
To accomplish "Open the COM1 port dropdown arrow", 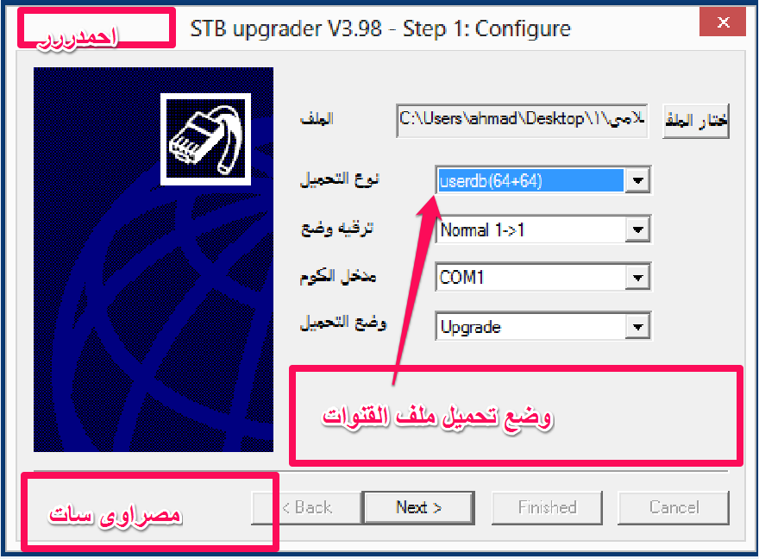I will [x=637, y=277].
